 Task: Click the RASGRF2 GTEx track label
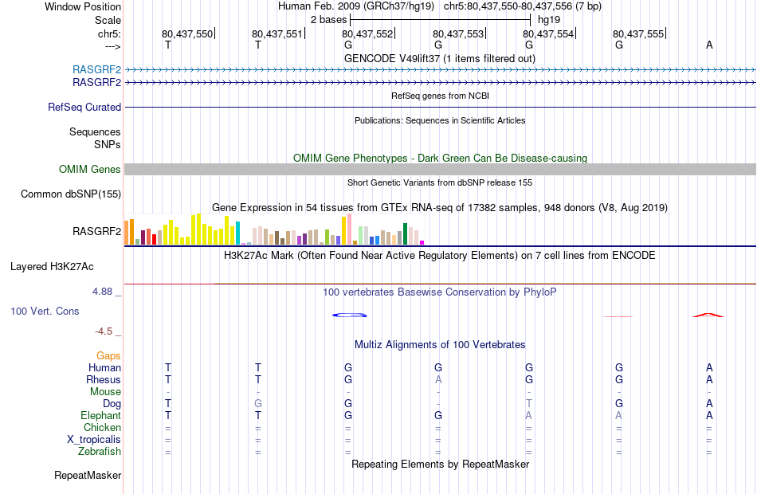[96, 231]
